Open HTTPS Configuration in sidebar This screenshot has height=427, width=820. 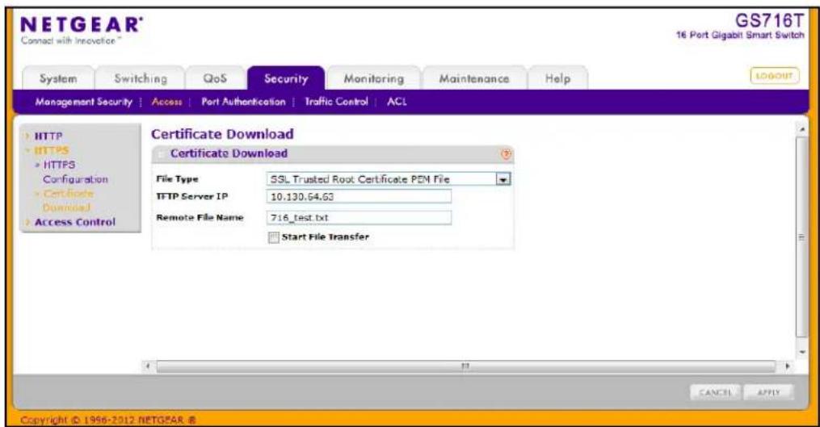(x=74, y=172)
